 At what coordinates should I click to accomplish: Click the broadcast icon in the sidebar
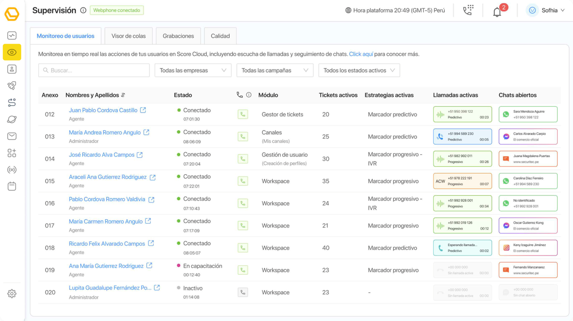point(12,169)
